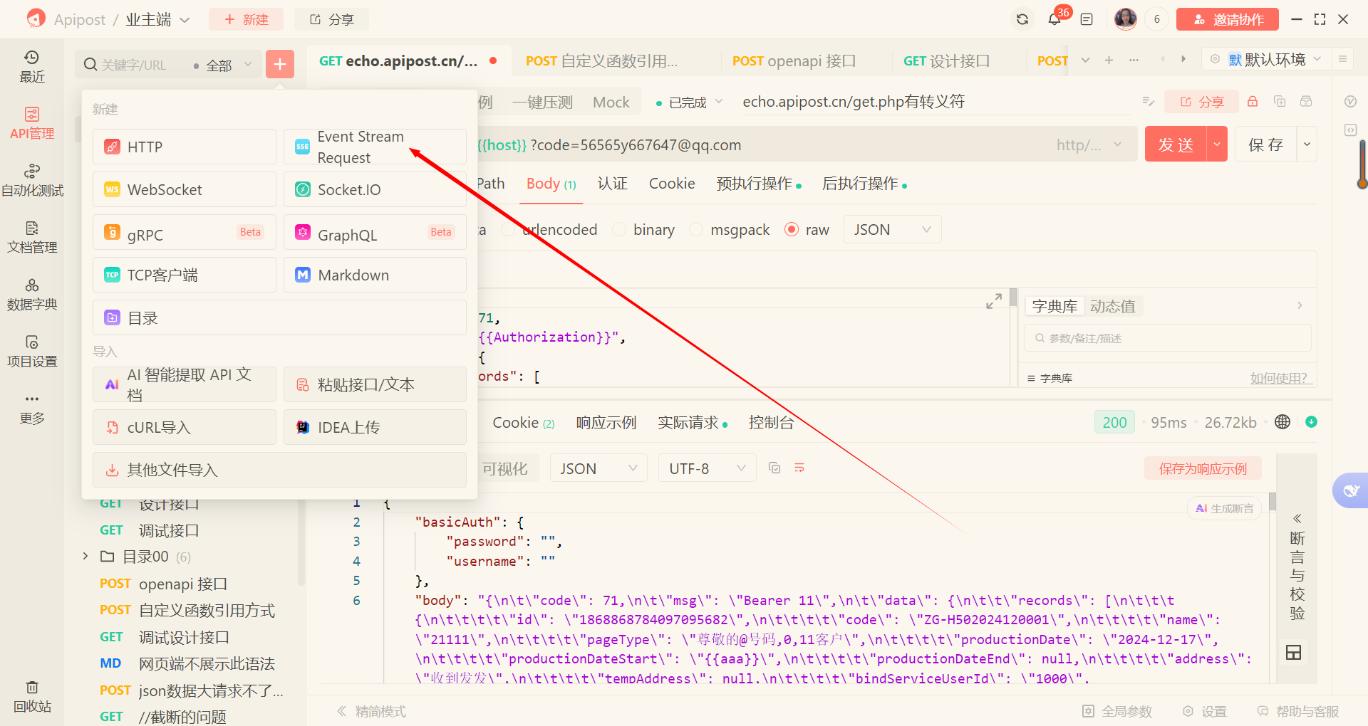Focus the 参数/备注/描述 search field
1368x726 pixels.
(1168, 338)
